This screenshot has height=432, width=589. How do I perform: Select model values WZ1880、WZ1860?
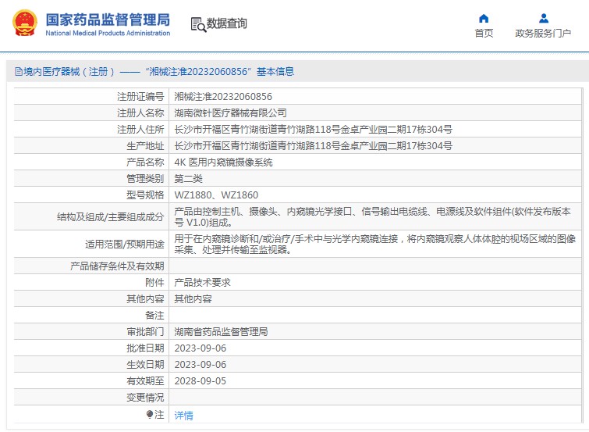pyautogui.click(x=216, y=195)
